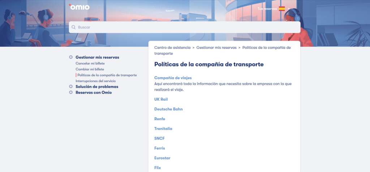This screenshot has height=172, width=370.
Task: Go to Gestionar mis reservas breadcrumb
Action: tap(216, 47)
